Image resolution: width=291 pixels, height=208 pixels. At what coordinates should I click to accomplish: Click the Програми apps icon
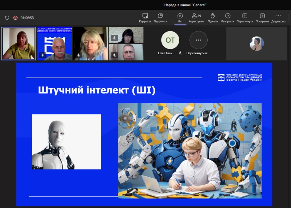point(262,16)
